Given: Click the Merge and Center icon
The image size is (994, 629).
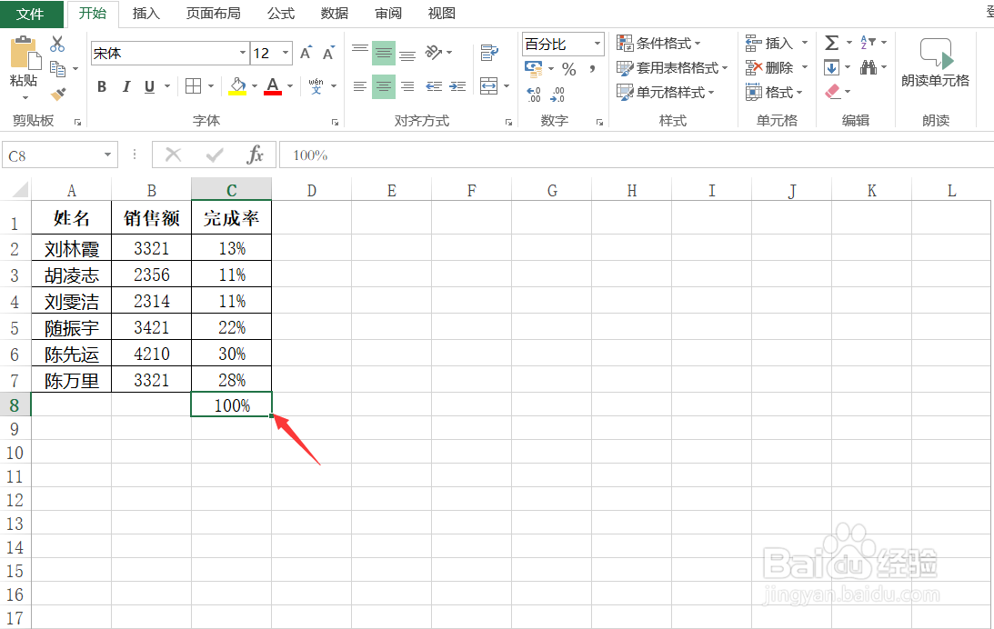Looking at the screenshot, I should (491, 85).
